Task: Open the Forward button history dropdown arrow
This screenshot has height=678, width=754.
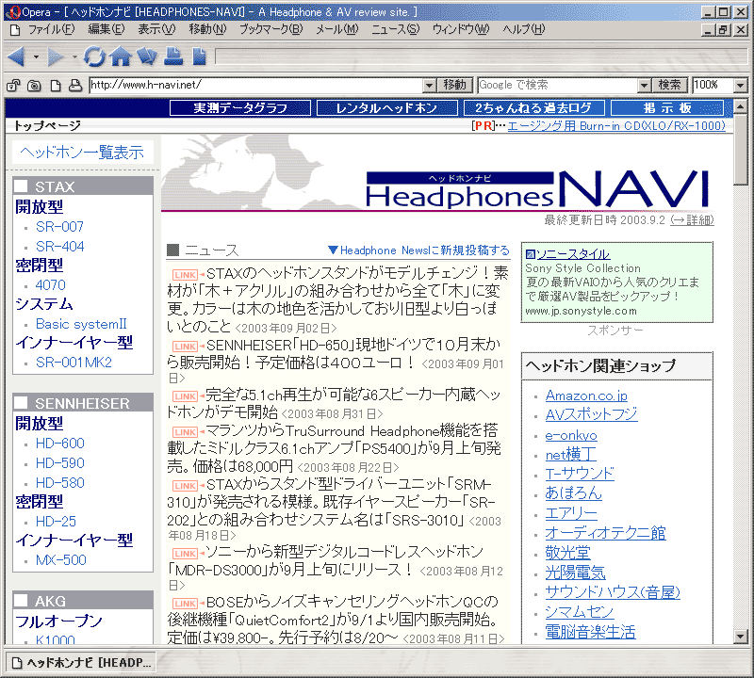Action: (x=74, y=57)
